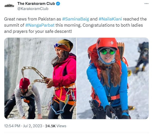Open the #SaminaBaig hashtag

75,19
